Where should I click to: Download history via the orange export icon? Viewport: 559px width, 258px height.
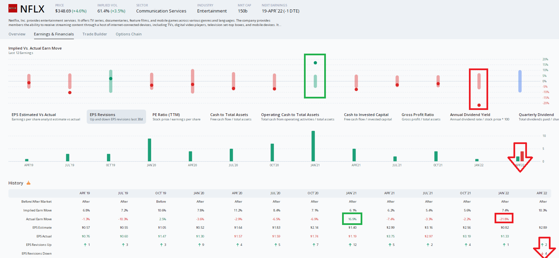(29, 183)
